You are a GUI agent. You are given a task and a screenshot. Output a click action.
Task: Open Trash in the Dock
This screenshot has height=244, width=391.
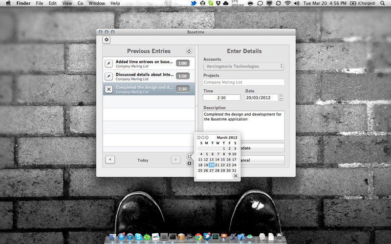coord(279,237)
